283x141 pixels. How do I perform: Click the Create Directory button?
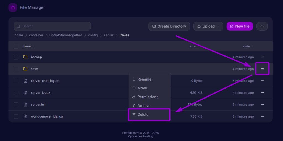[x=169, y=26]
